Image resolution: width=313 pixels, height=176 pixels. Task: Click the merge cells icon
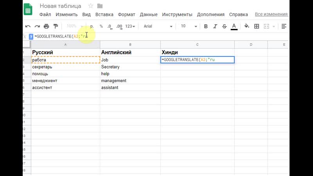coord(266,26)
